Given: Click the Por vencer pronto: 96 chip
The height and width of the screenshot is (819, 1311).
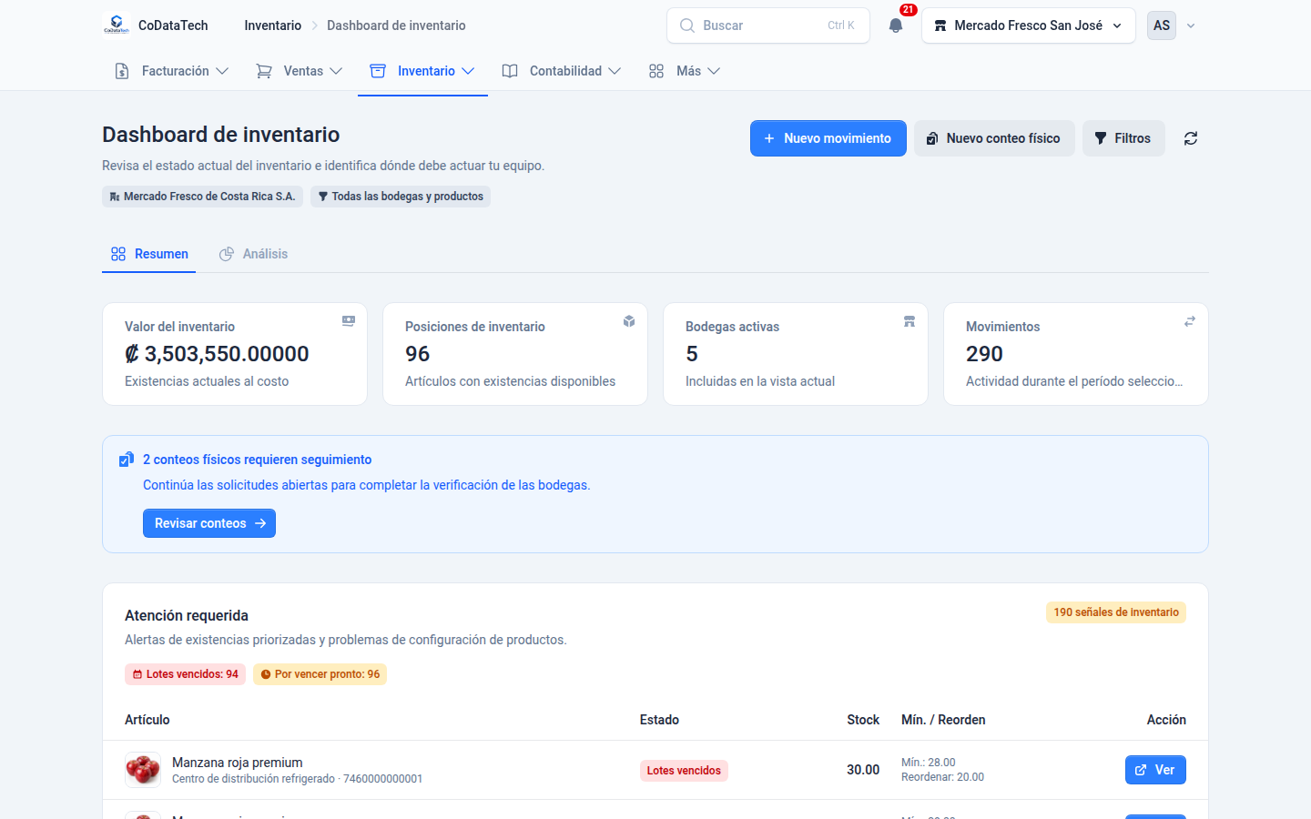Looking at the screenshot, I should [320, 674].
